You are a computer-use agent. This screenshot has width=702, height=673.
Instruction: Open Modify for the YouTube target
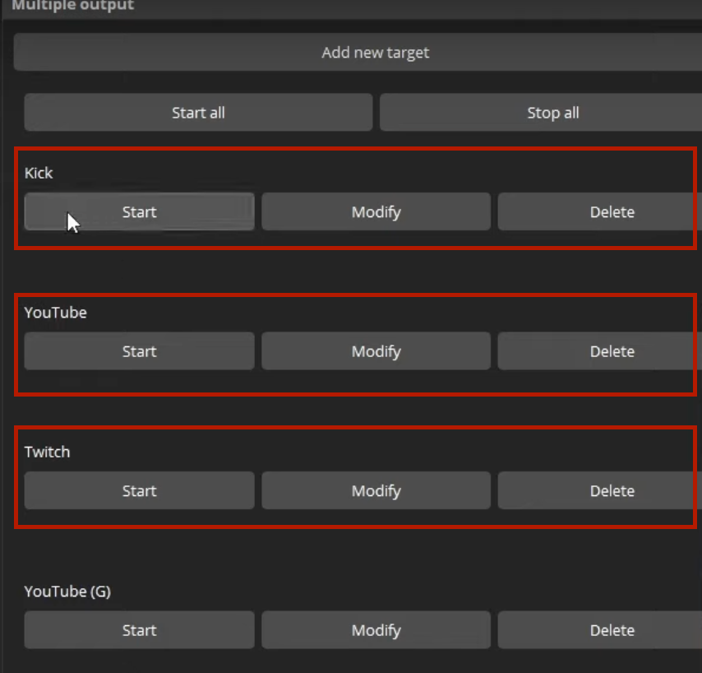click(x=376, y=351)
